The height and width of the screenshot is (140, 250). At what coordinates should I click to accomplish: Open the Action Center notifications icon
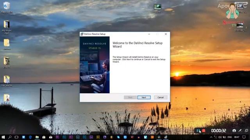pyautogui.click(x=244, y=137)
